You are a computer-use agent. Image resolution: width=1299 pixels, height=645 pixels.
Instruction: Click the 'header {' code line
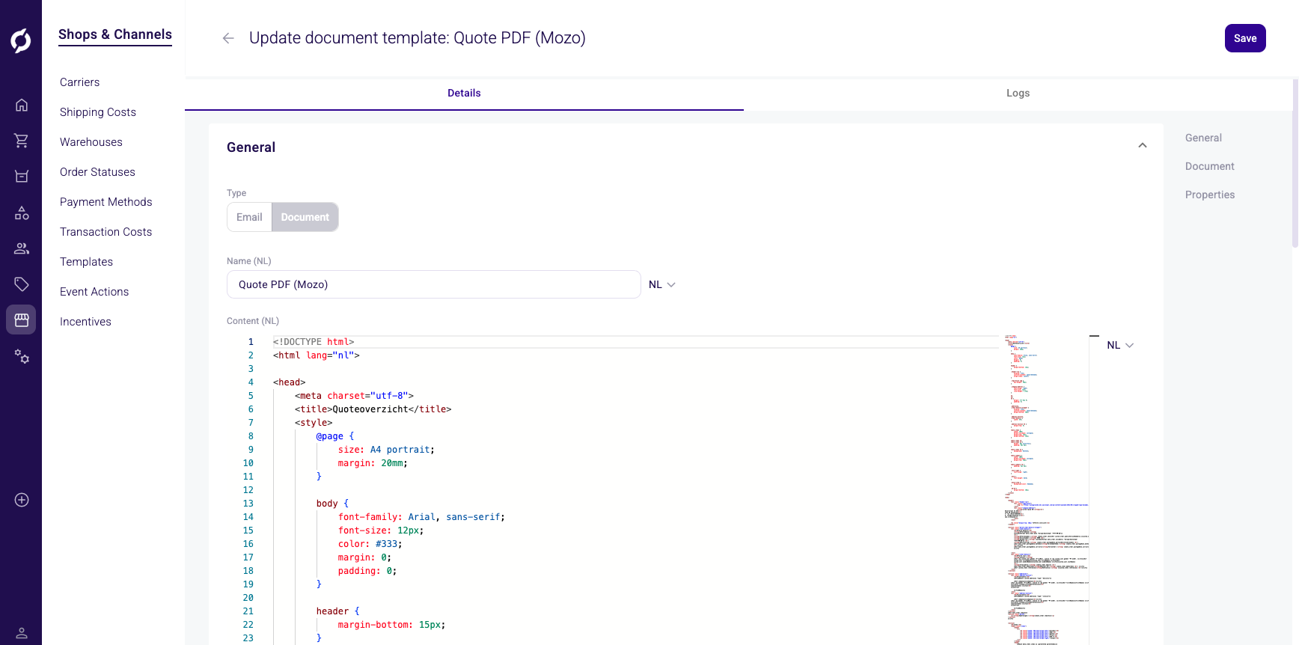pos(337,611)
